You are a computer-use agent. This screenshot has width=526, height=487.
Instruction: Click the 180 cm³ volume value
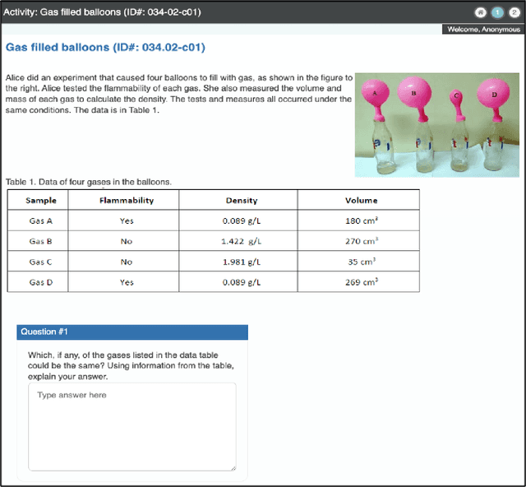(x=362, y=220)
